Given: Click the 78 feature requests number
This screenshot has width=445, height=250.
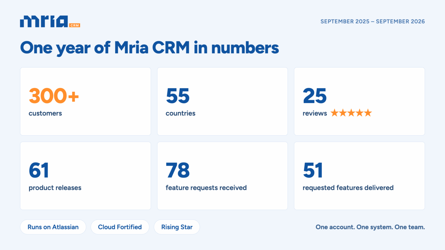Looking at the screenshot, I should (178, 170).
